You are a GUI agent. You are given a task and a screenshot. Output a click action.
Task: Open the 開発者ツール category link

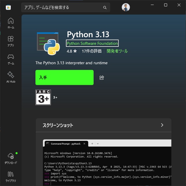coord(117,51)
